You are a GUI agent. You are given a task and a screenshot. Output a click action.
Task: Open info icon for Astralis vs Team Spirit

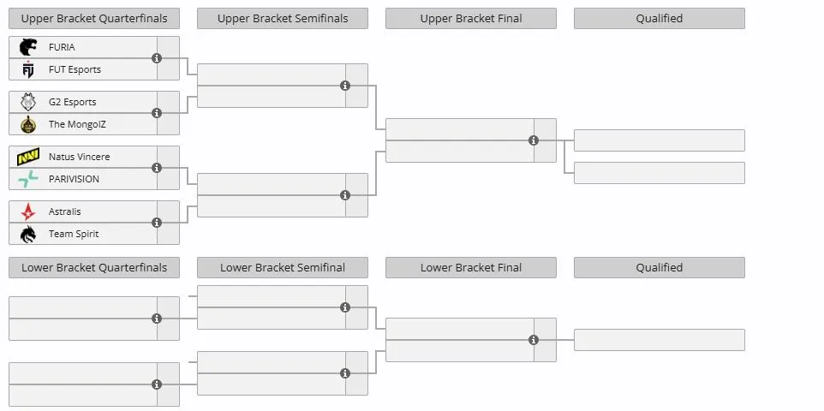click(x=156, y=223)
